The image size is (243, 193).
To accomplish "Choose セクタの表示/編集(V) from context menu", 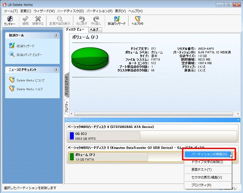I will tap(207, 177).
